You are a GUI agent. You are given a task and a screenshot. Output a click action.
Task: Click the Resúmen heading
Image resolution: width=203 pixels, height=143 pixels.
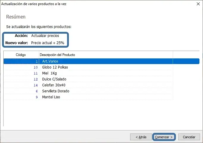click(x=16, y=17)
